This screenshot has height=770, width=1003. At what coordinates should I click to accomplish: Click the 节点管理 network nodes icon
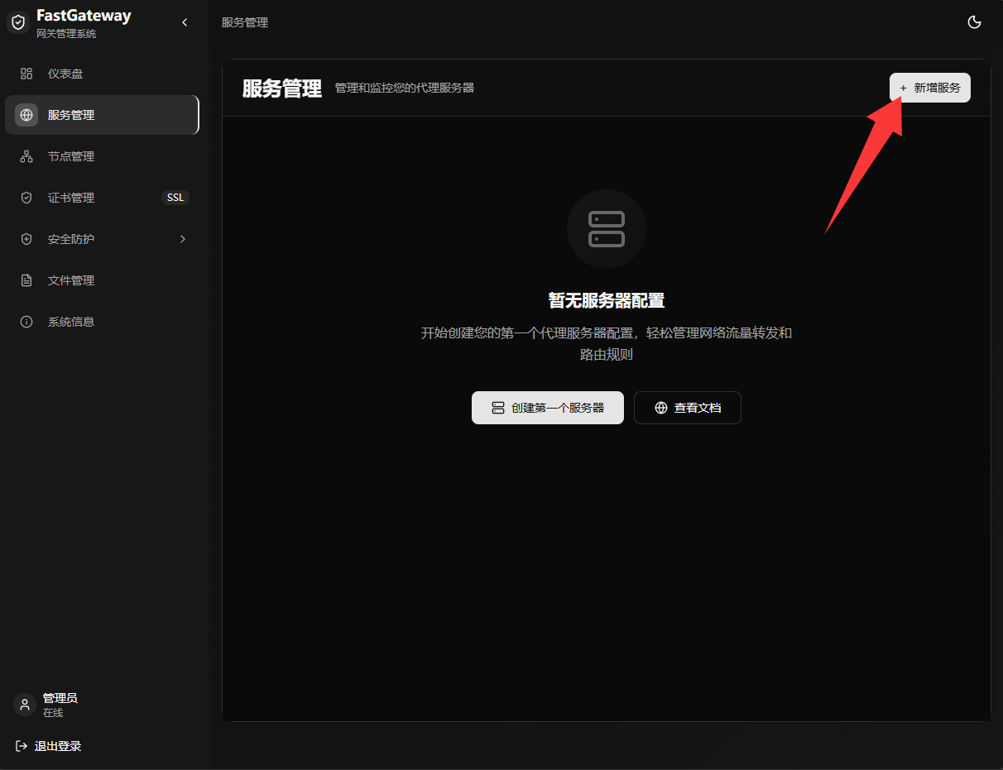point(26,156)
